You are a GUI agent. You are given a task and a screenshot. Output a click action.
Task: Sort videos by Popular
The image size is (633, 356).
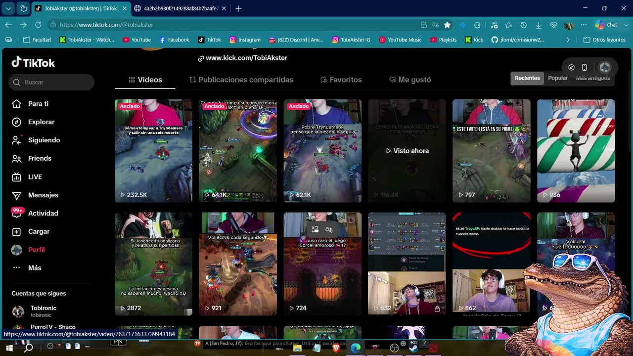558,78
